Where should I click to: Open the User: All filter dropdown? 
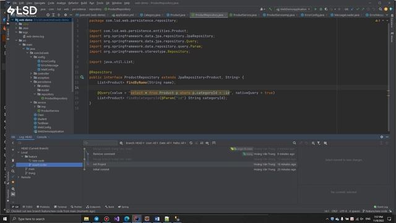click(152, 143)
